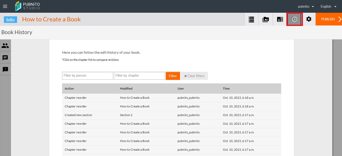342x156 pixels.
Task: Show the collaborators people panel
Action: coord(5,46)
